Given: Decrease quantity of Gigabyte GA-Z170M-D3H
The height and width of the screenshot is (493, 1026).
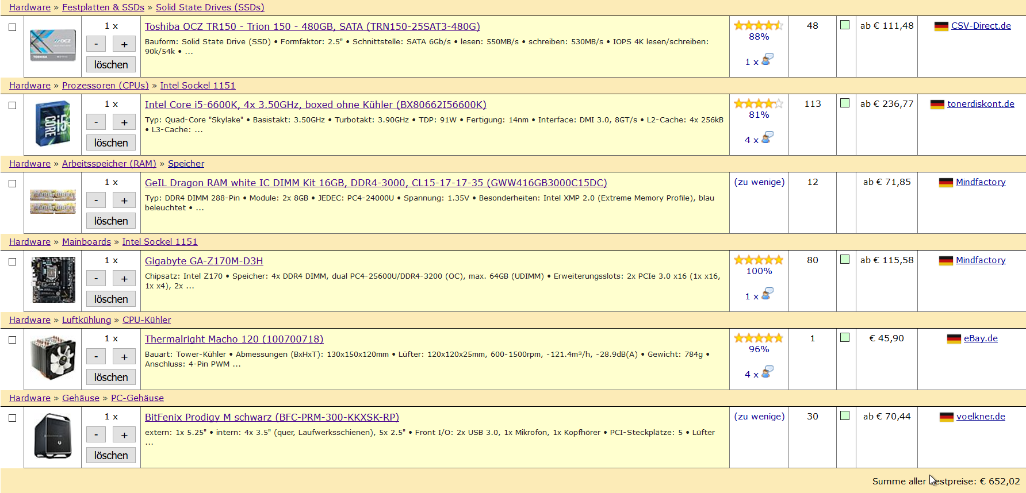Looking at the screenshot, I should [x=96, y=279].
